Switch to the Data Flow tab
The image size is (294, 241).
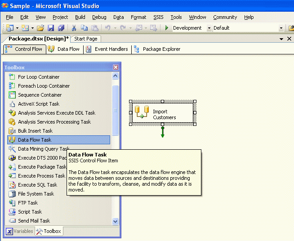pyautogui.click(x=64, y=49)
